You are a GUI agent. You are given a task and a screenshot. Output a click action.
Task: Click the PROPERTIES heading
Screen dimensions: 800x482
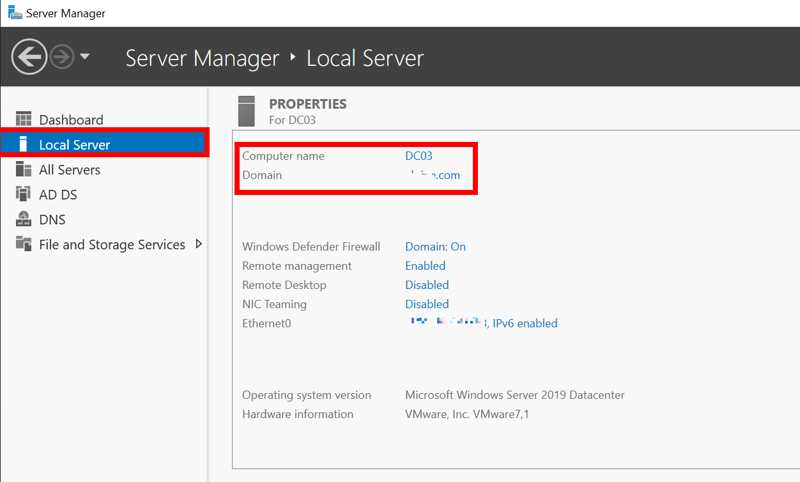click(308, 104)
